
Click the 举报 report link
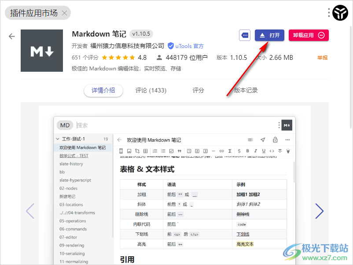(x=322, y=58)
